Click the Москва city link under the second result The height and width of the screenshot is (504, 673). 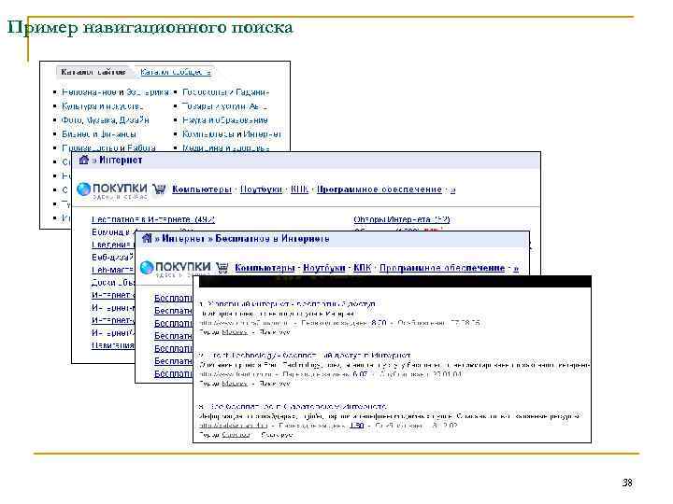(x=235, y=384)
